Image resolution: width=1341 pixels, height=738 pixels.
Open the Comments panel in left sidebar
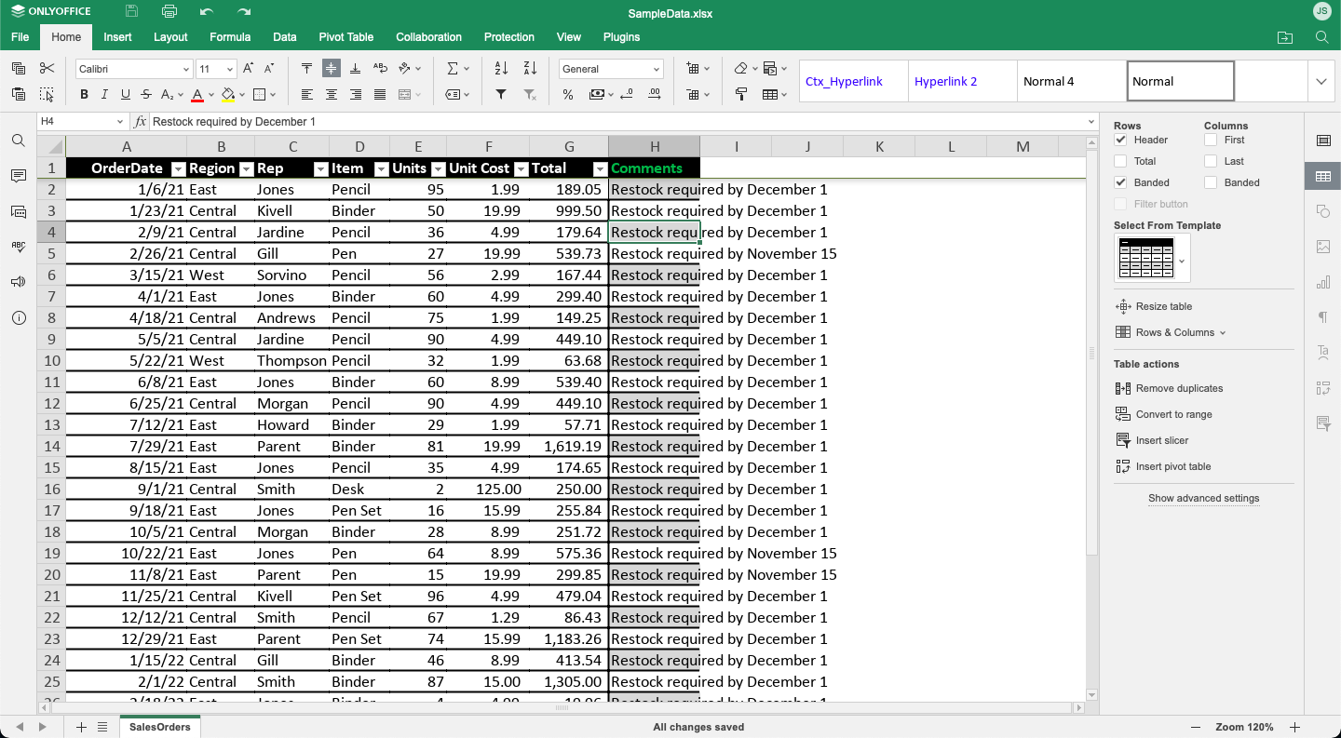click(x=18, y=176)
